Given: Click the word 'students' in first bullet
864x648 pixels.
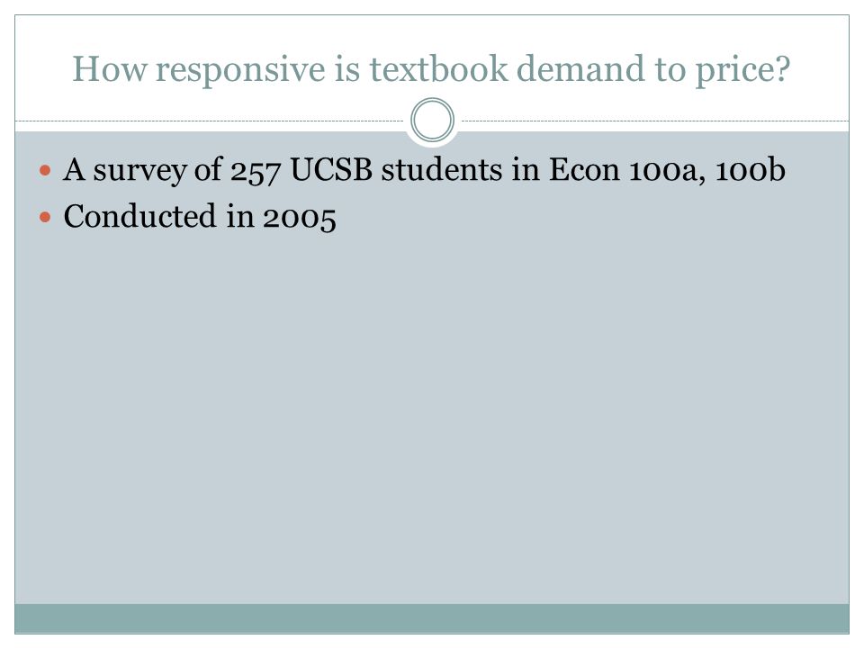Looking at the screenshot, I should point(442,169).
